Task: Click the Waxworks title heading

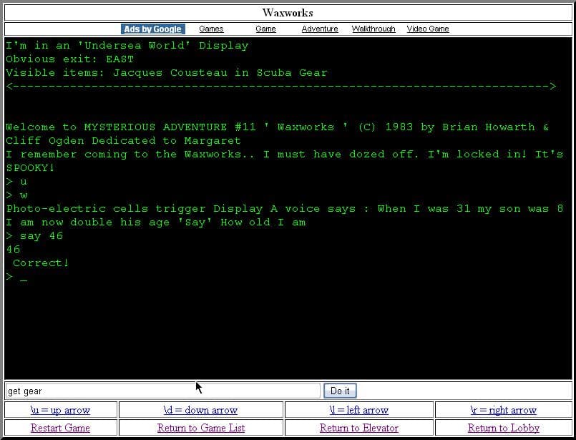Action: (288, 13)
